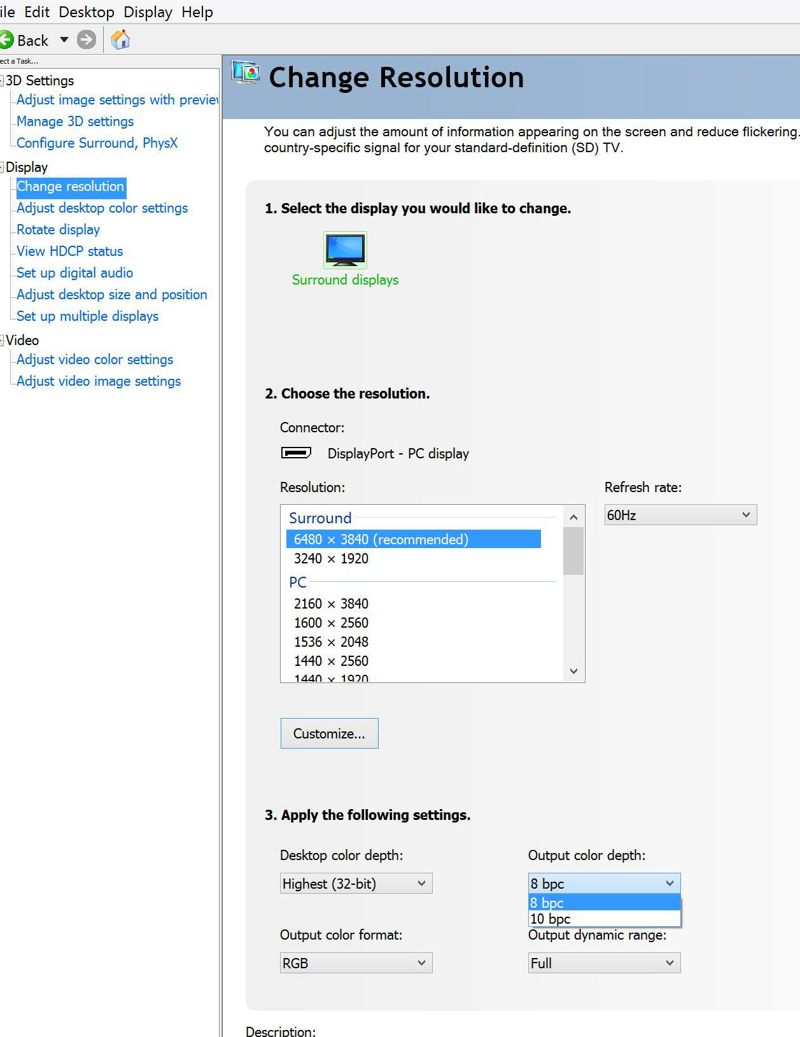Click the Forward arrow icon

[87, 40]
